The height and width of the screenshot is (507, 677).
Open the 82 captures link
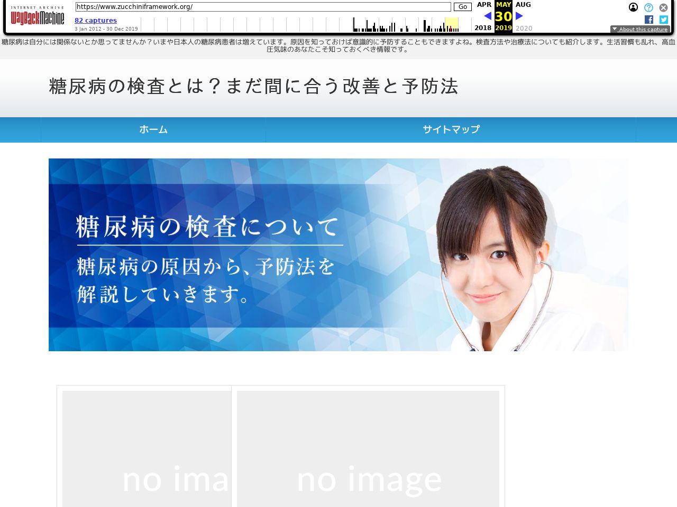tap(96, 20)
